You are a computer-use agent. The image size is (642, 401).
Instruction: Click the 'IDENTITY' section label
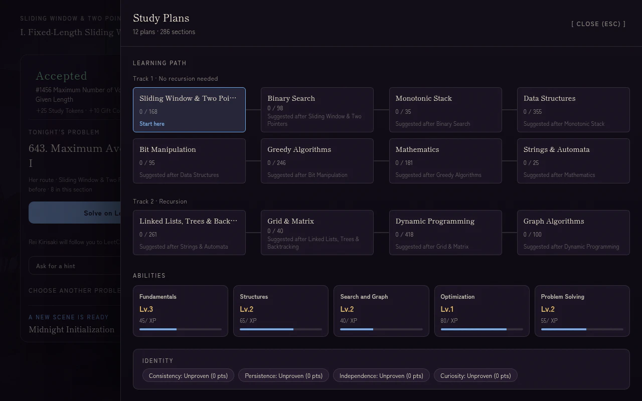157,361
